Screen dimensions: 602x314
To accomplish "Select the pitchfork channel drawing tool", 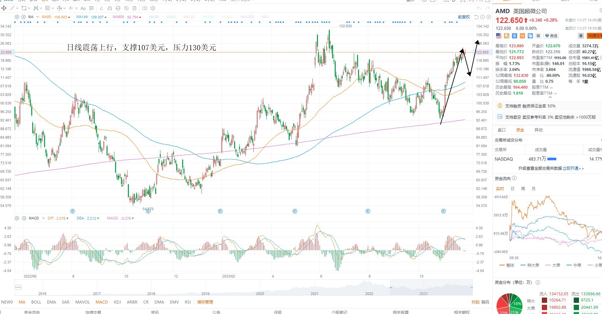I will [36, 8].
